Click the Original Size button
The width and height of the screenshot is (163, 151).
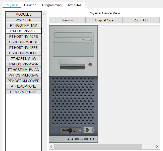tap(104, 20)
